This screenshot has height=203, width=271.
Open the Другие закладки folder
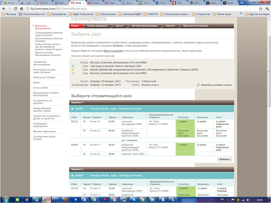pyautogui.click(x=257, y=14)
